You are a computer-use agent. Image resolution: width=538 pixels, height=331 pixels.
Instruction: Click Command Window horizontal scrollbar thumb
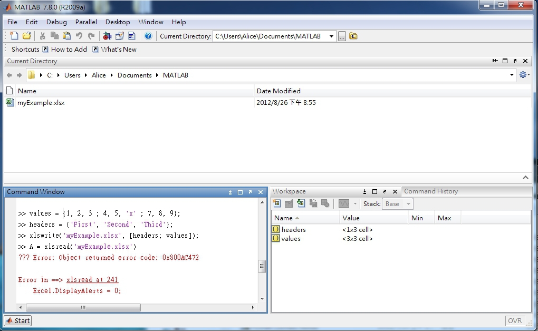tap(83, 307)
